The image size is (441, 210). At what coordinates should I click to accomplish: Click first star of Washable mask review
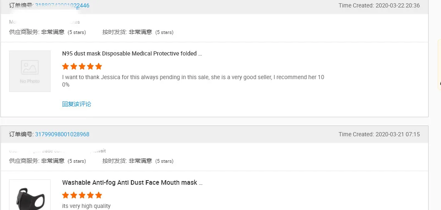tap(65, 195)
